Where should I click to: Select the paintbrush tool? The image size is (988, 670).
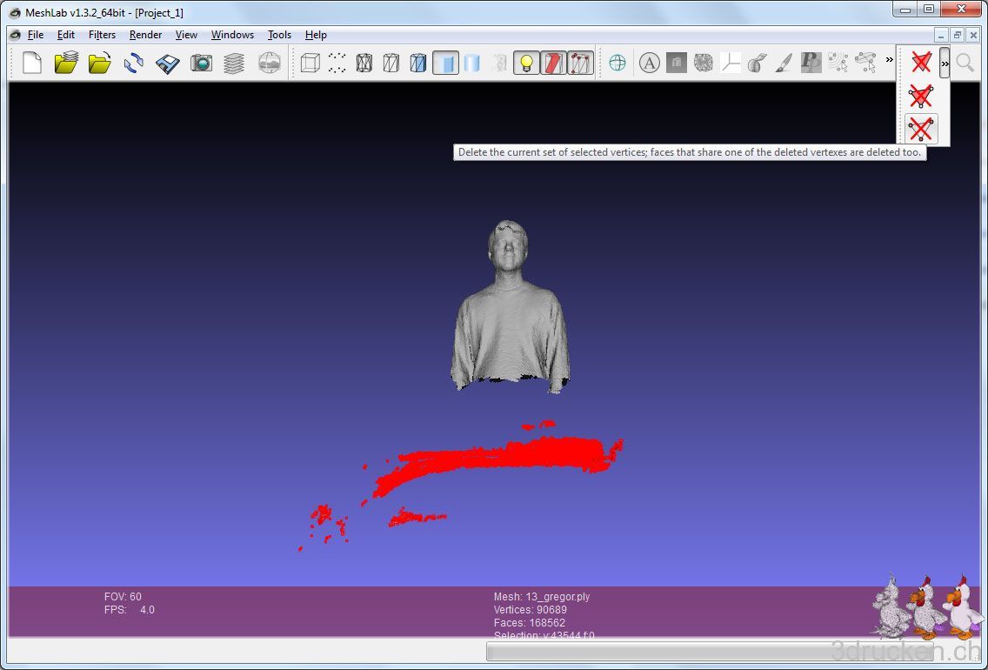coord(784,63)
